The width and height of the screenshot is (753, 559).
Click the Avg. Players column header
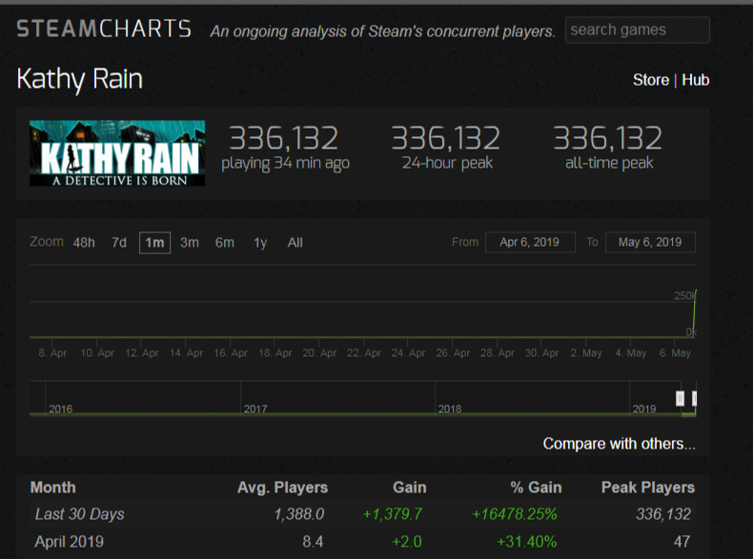282,488
